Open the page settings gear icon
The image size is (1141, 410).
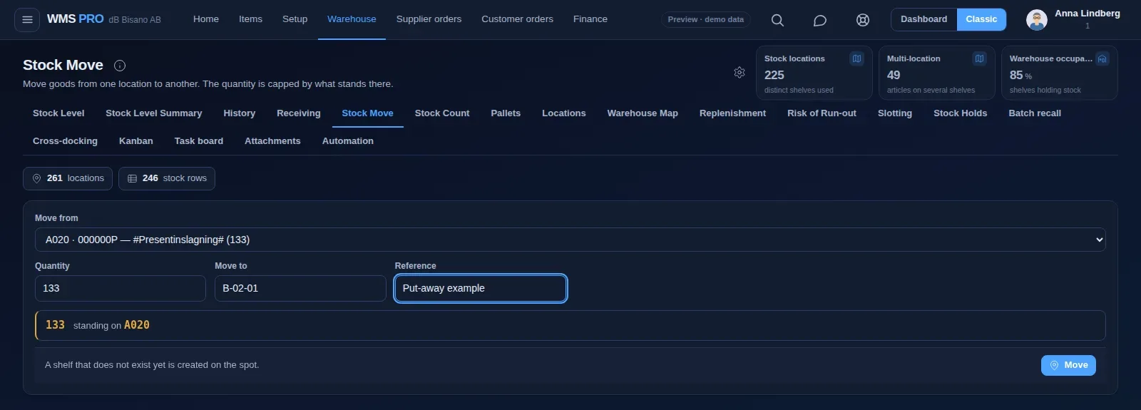tap(740, 72)
